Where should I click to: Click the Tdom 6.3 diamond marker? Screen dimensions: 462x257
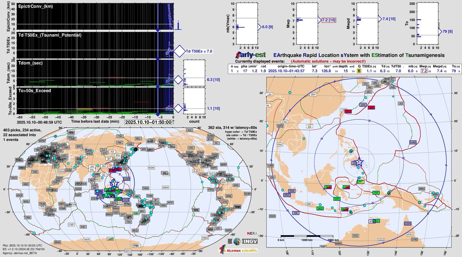click(178, 80)
